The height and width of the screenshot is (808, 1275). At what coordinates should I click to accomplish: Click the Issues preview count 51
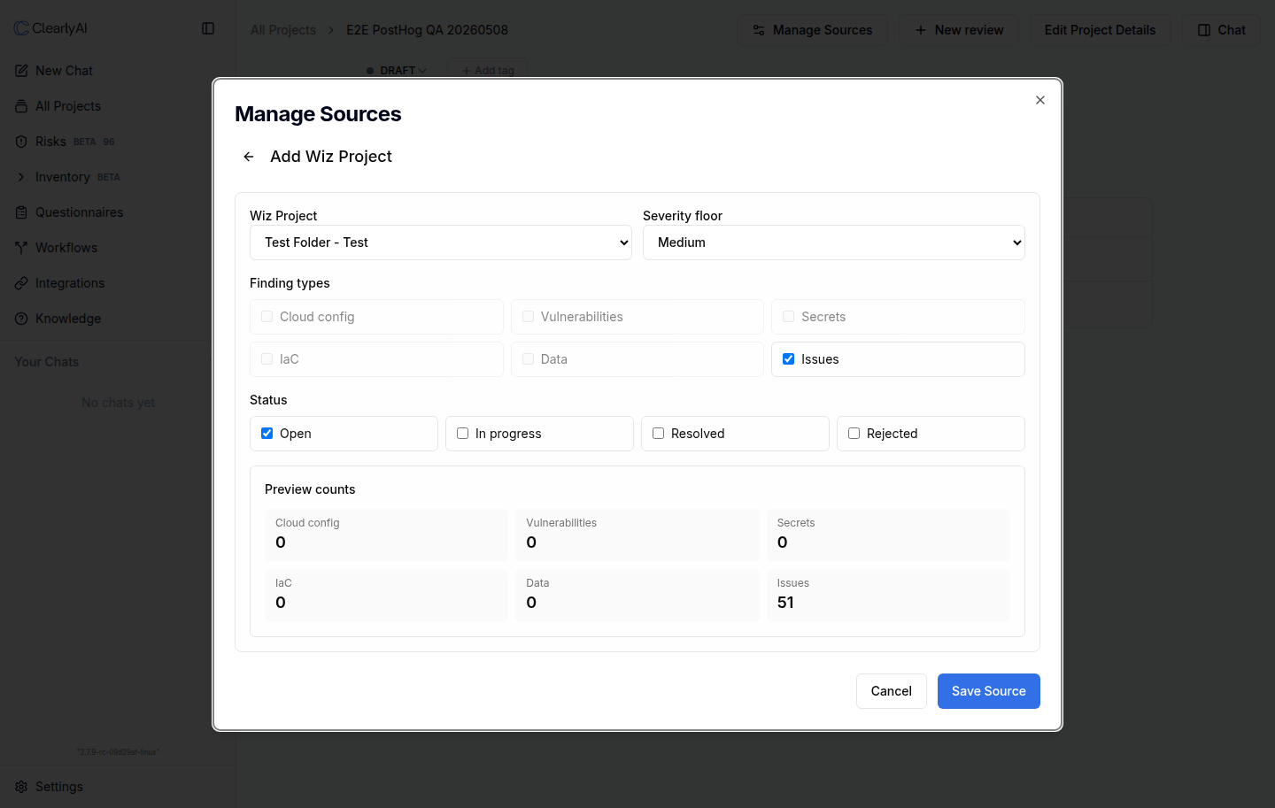pyautogui.click(x=786, y=603)
